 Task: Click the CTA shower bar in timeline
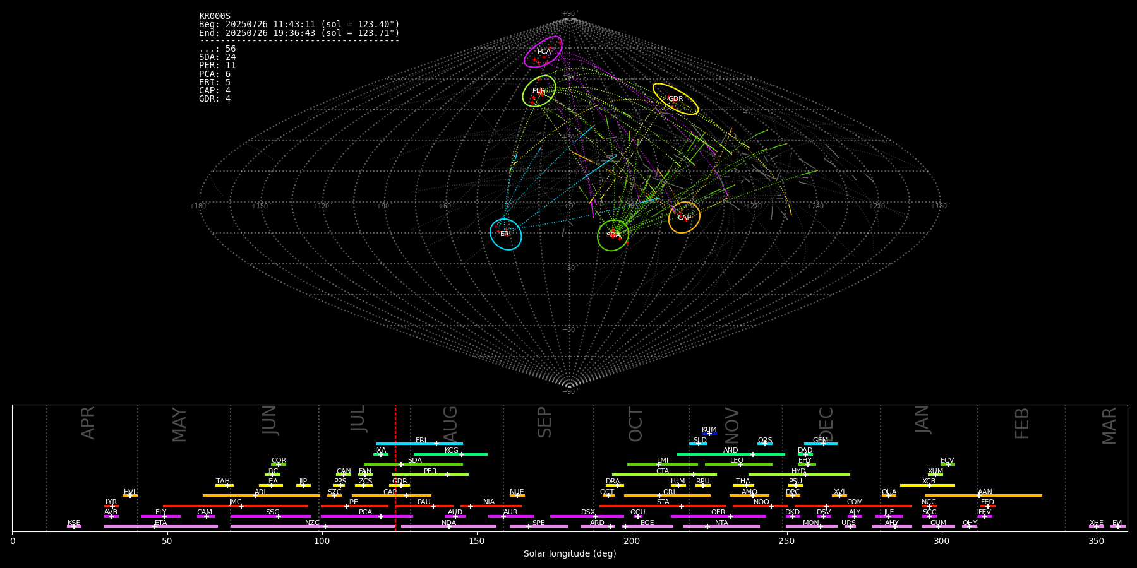(665, 475)
